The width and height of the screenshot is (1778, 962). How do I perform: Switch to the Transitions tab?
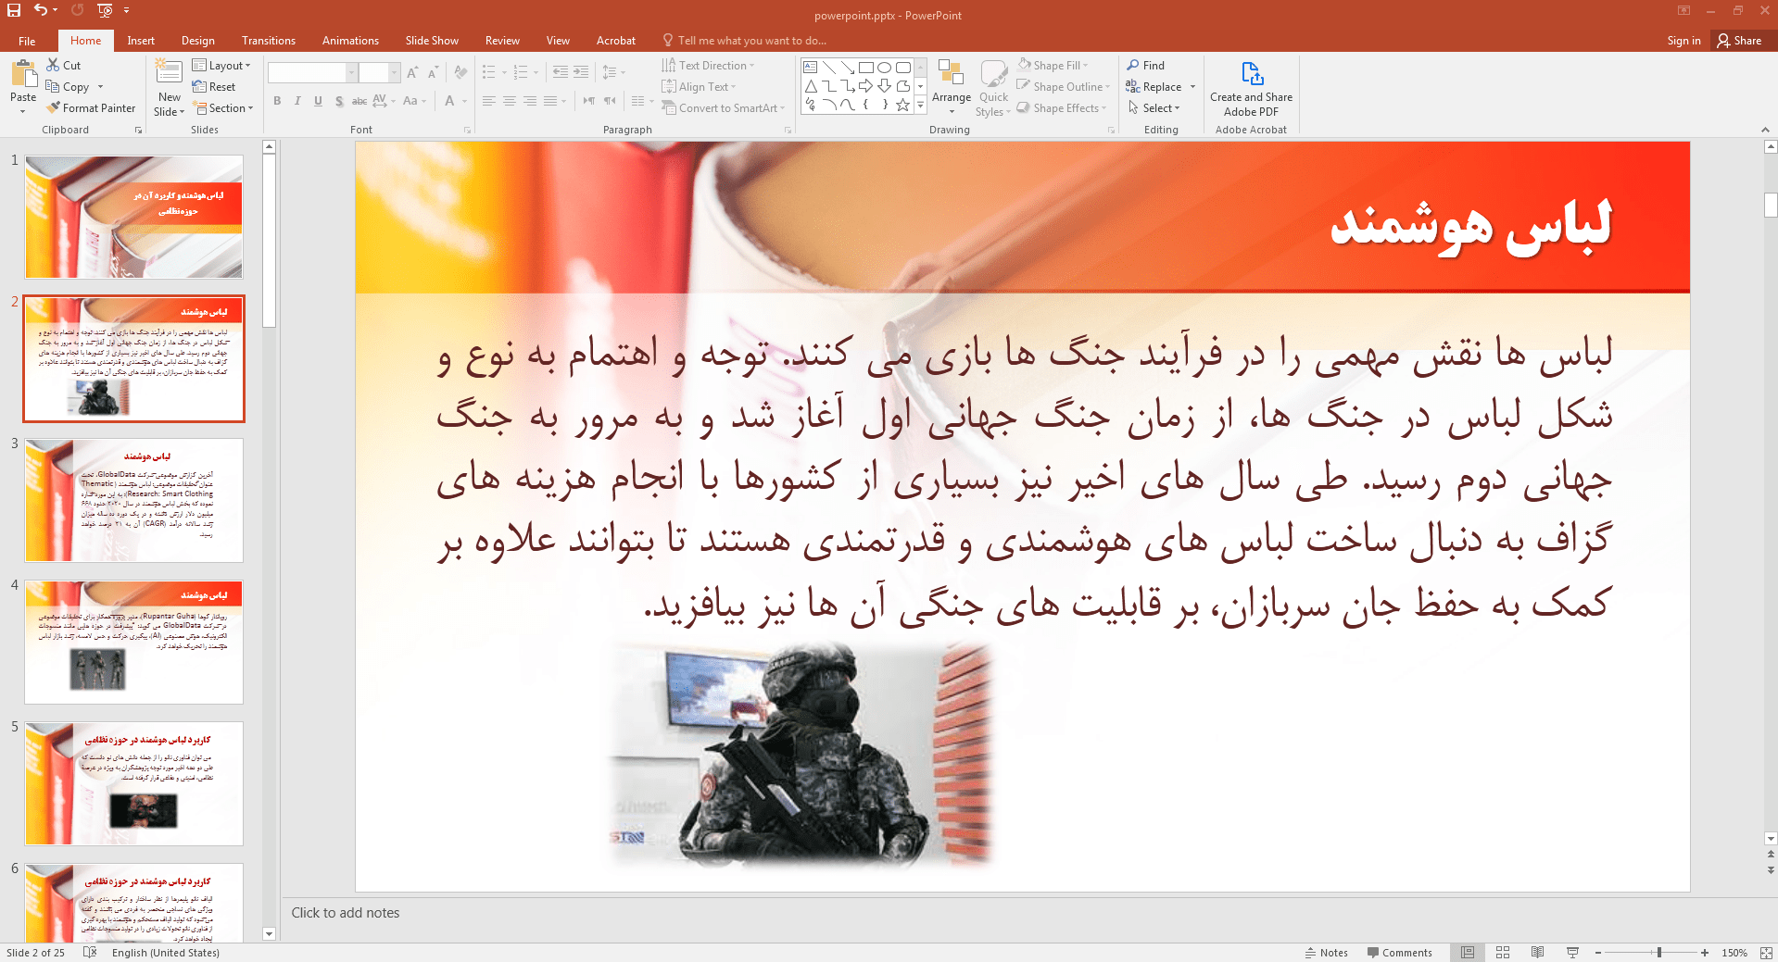[268, 41]
